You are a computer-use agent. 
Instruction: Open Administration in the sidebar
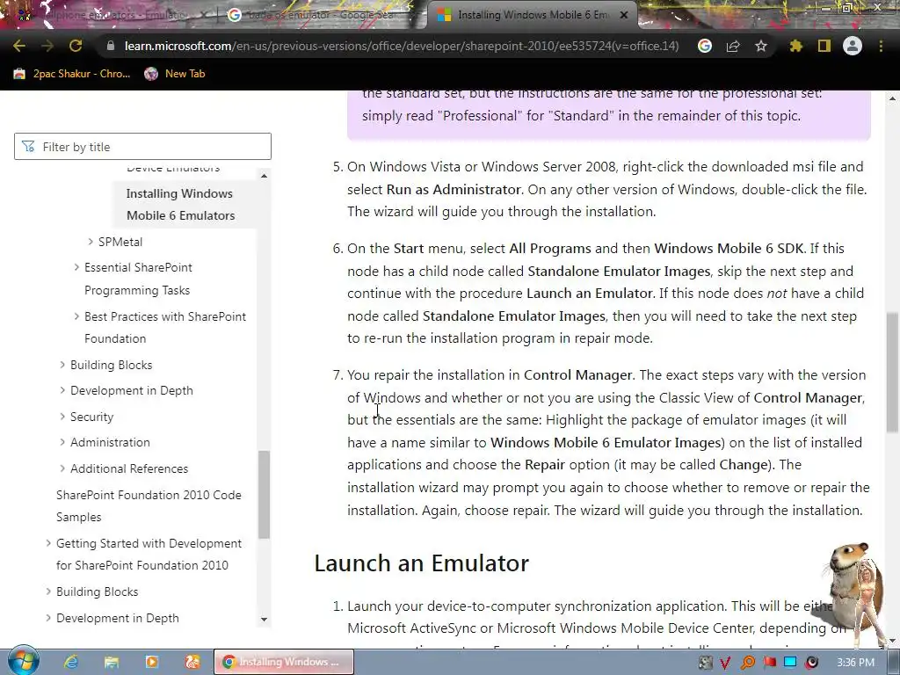[x=110, y=443]
